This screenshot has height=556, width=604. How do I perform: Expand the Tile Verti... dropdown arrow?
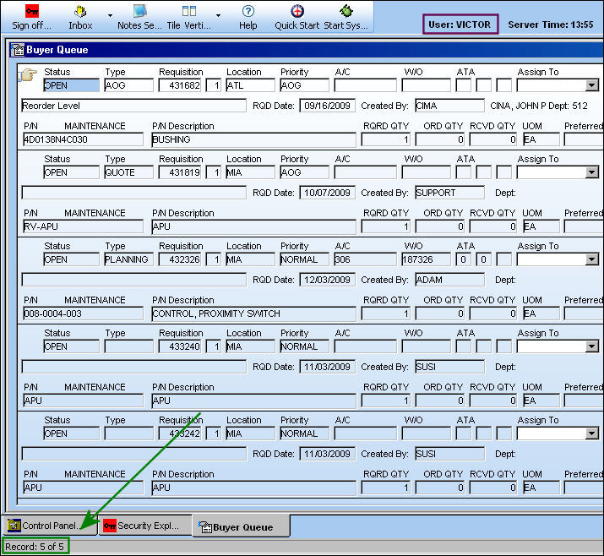tap(219, 15)
